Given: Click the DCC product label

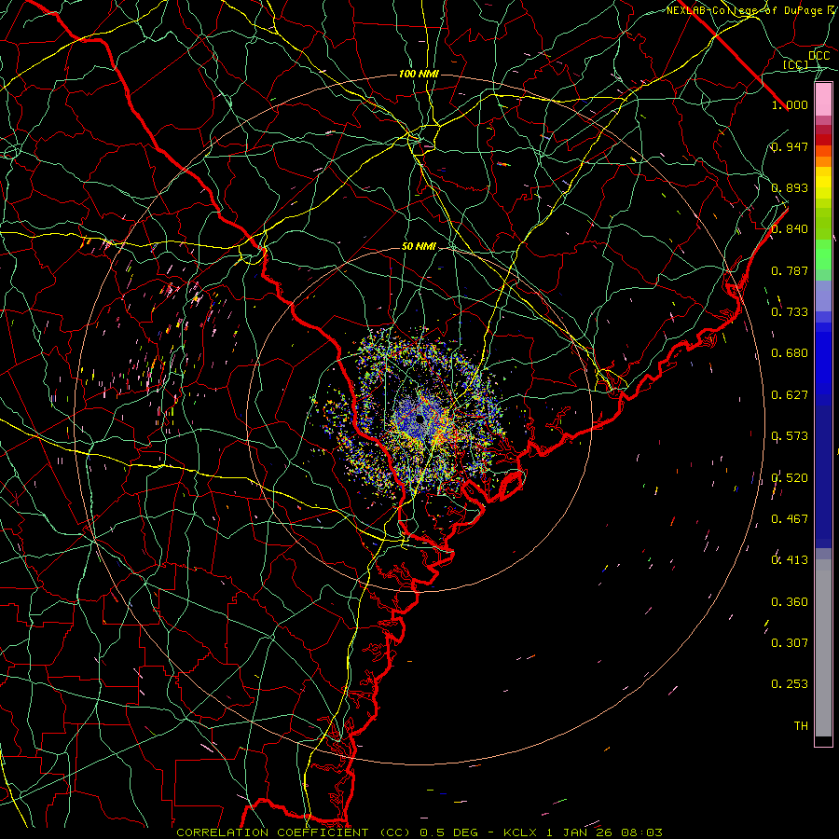Looking at the screenshot, I should pos(819,55).
